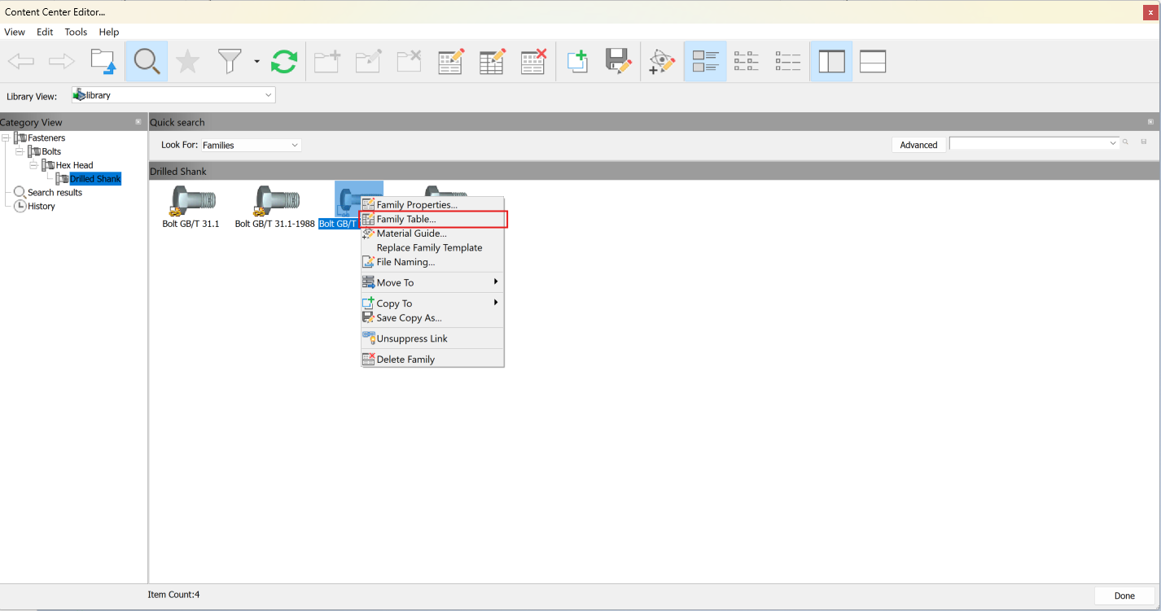The width and height of the screenshot is (1161, 611).
Task: Collapse the Hex Head tree node
Action: (34, 164)
